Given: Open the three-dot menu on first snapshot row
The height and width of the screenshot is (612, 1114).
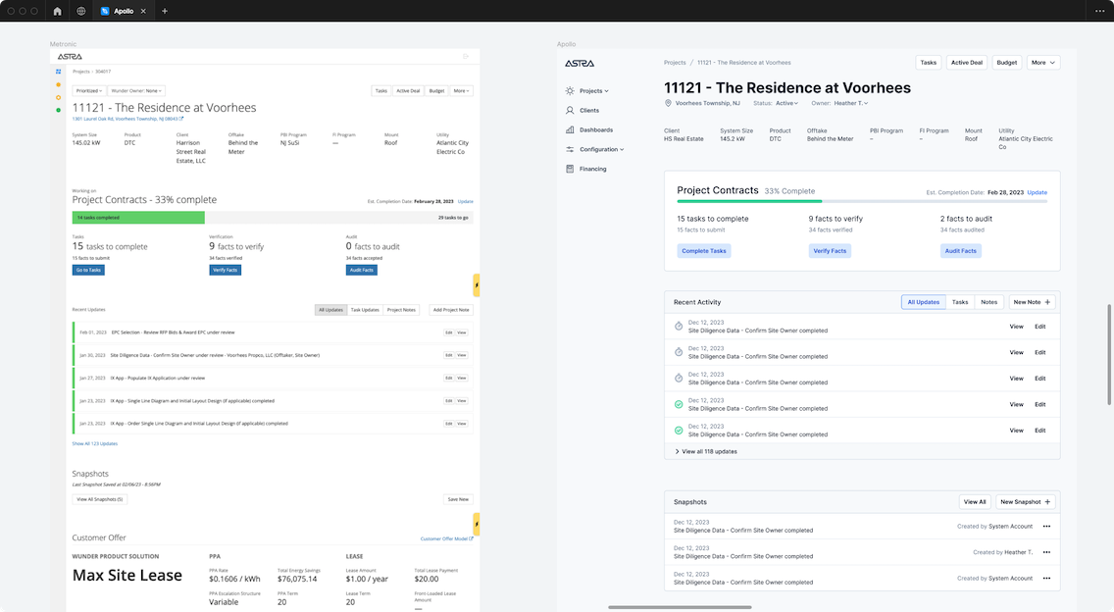Looking at the screenshot, I should tap(1046, 527).
